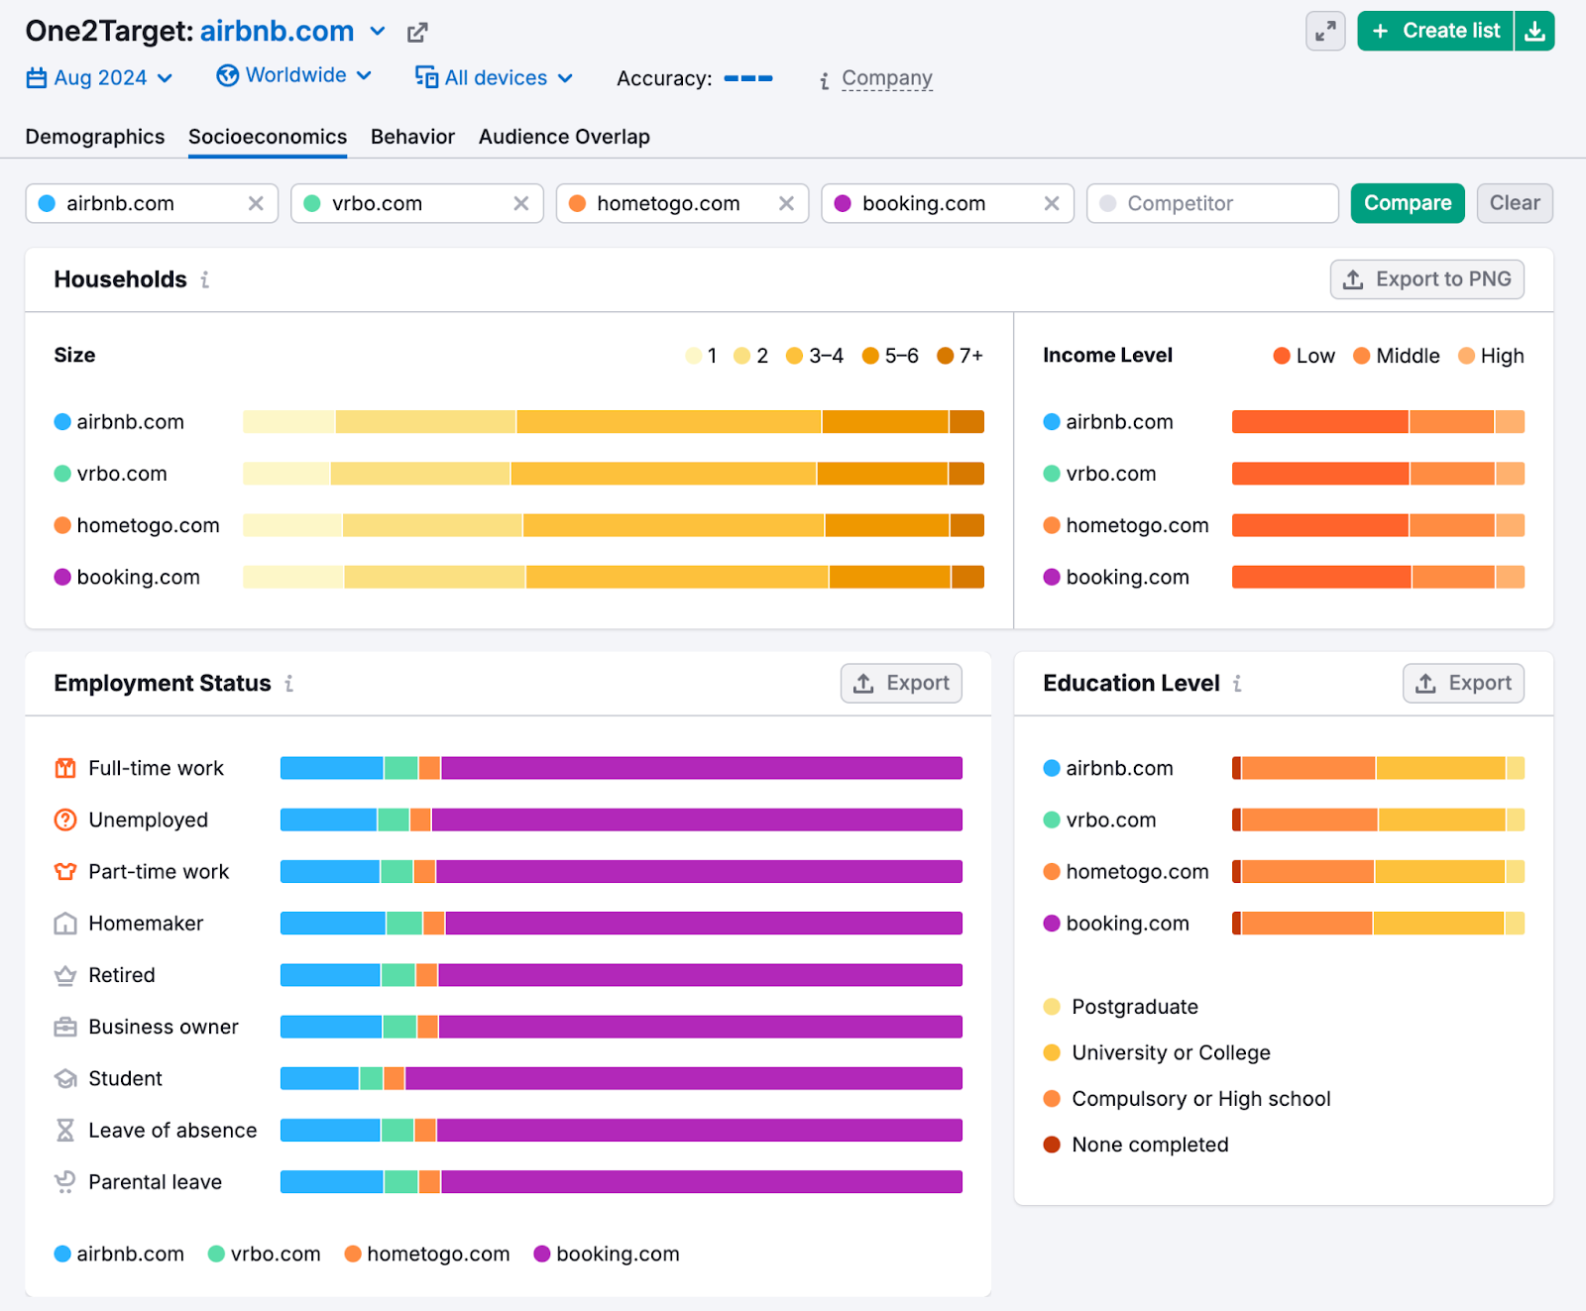Screen dimensions: 1586x1311
Task: Toggle the High income legend item
Action: pos(1492,356)
